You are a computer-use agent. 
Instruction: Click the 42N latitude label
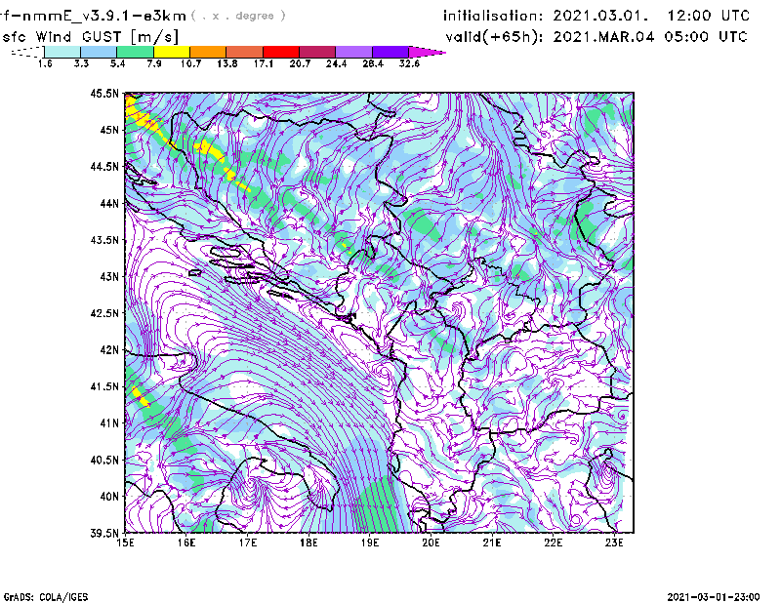coord(109,349)
